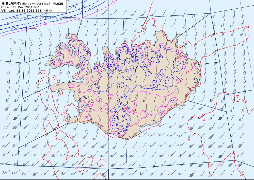Select the "VT: Lau. 31.12.2011 12Z" valid time
The image size is (254, 180).
(21, 10)
